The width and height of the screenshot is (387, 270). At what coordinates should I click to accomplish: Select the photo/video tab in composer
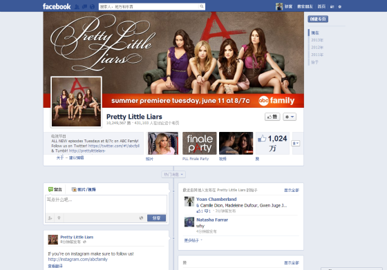[84, 189]
